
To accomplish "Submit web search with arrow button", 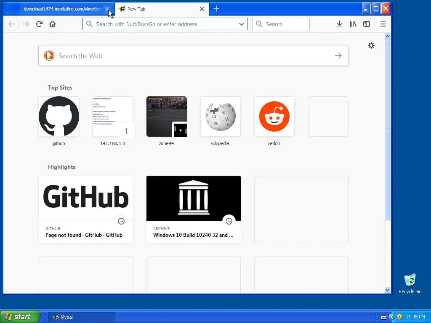I will [338, 56].
